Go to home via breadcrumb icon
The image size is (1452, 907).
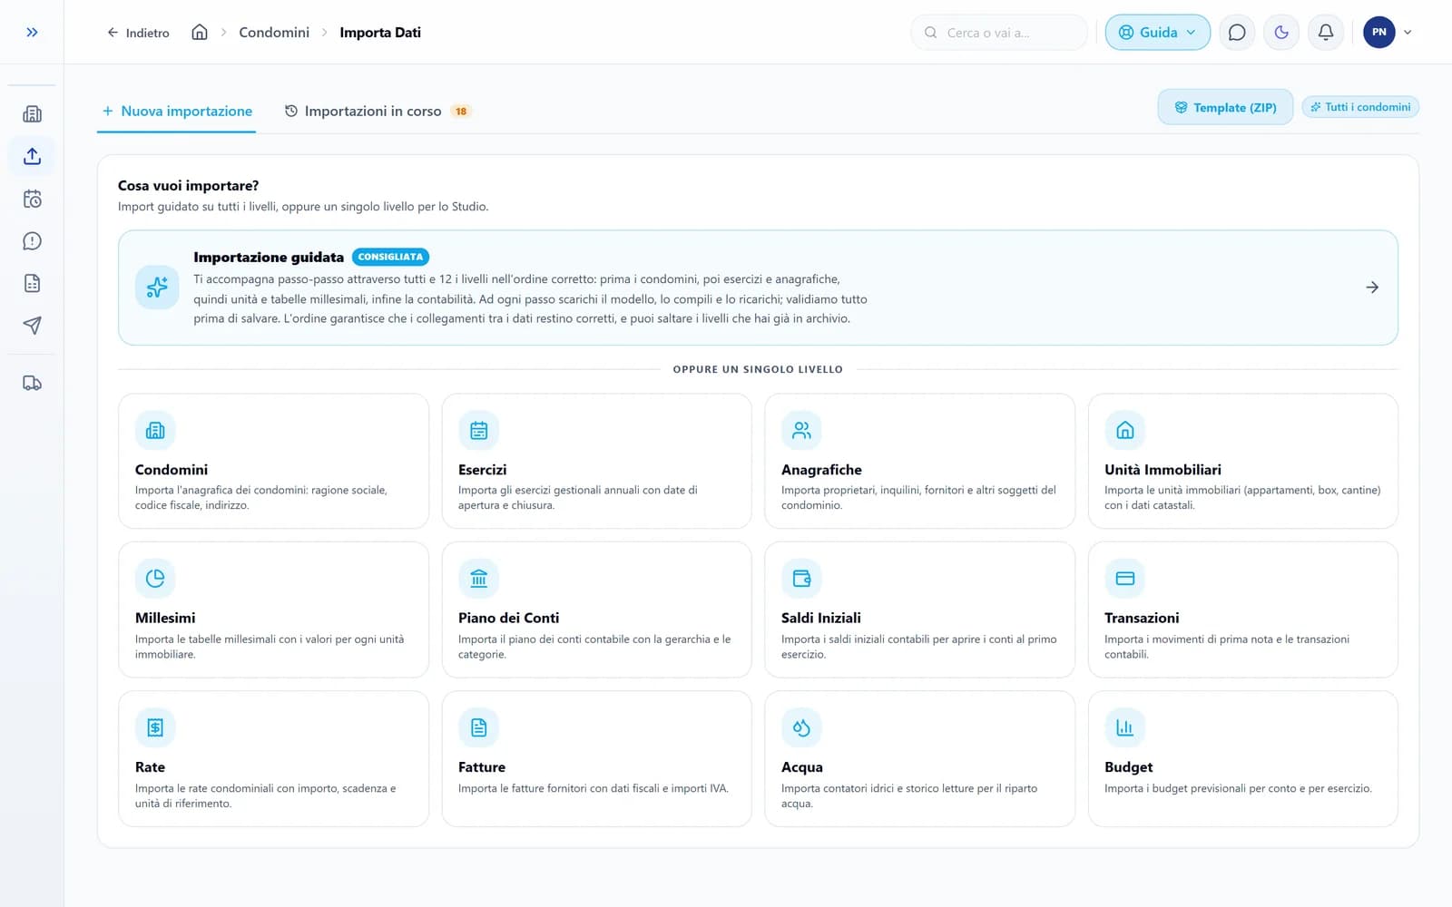click(x=200, y=33)
